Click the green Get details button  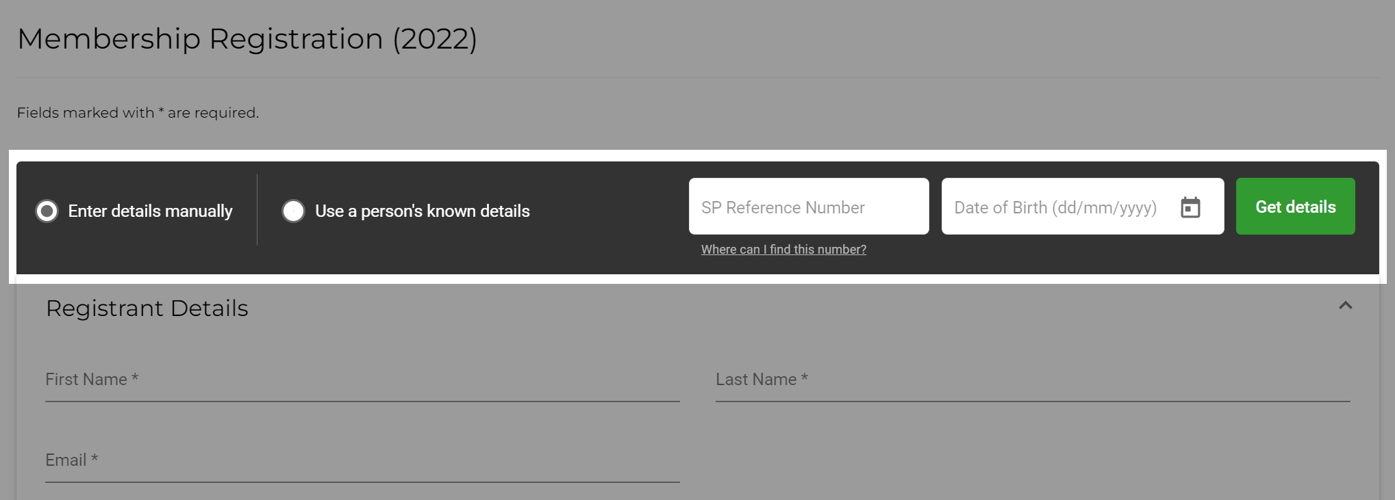click(x=1295, y=207)
